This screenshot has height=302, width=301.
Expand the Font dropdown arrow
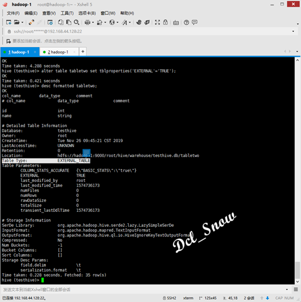tap(130, 22)
